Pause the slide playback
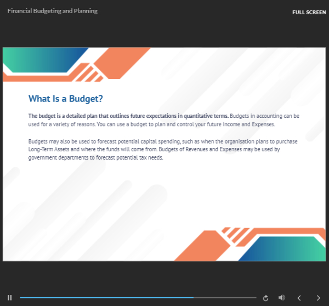Viewport: 329px width, 306px height. [9, 297]
